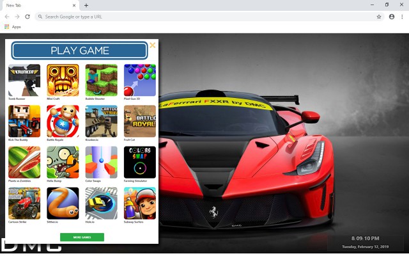Click the 'Kick The Buddy' label text
The width and height of the screenshot is (409, 256).
(x=18, y=140)
